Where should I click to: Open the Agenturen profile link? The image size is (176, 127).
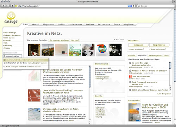[100, 107]
